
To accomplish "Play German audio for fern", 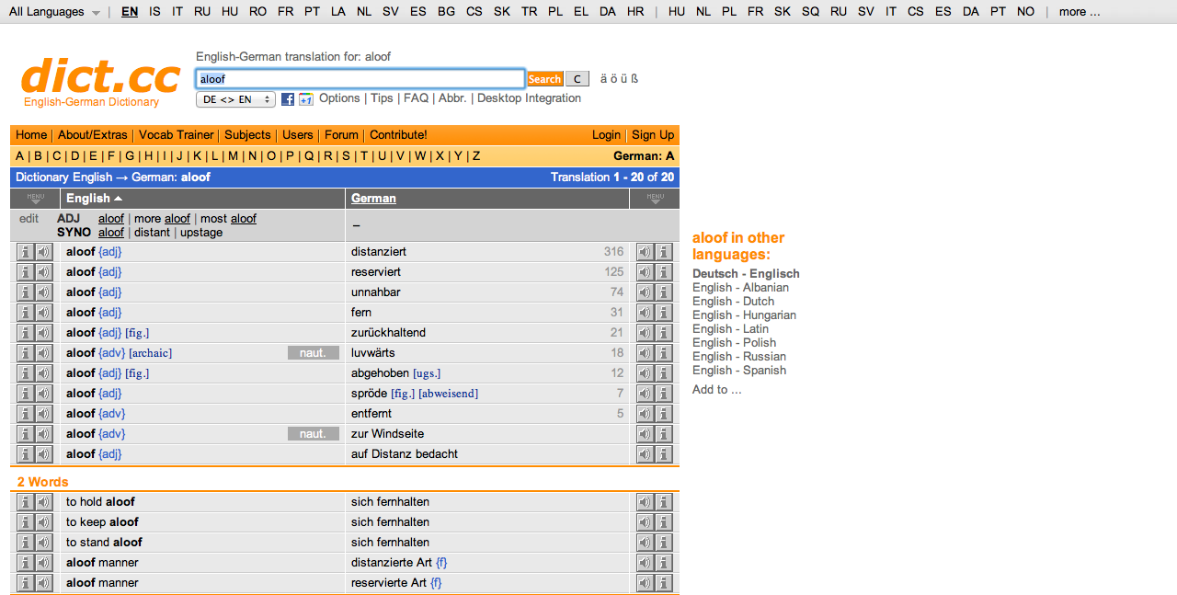I will click(646, 313).
